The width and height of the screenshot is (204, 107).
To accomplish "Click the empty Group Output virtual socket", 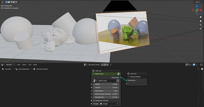I will coord(126,83).
